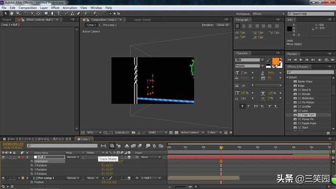Viewport: 336px width, 189px height.
Task: Click the eyedropper in Character panel
Action: tap(268, 60)
